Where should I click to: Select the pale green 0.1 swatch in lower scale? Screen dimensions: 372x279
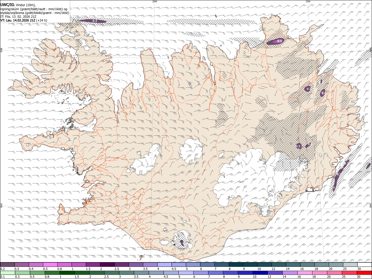pos(8,273)
